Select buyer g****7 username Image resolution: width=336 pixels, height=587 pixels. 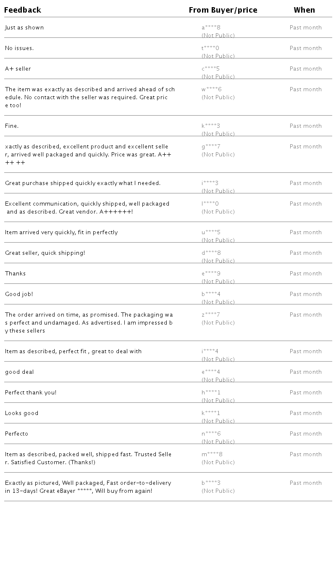[x=211, y=147]
